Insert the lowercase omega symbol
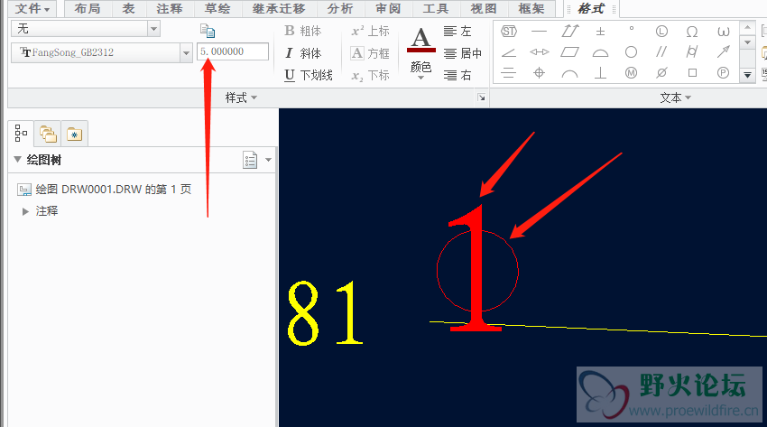 (x=723, y=32)
